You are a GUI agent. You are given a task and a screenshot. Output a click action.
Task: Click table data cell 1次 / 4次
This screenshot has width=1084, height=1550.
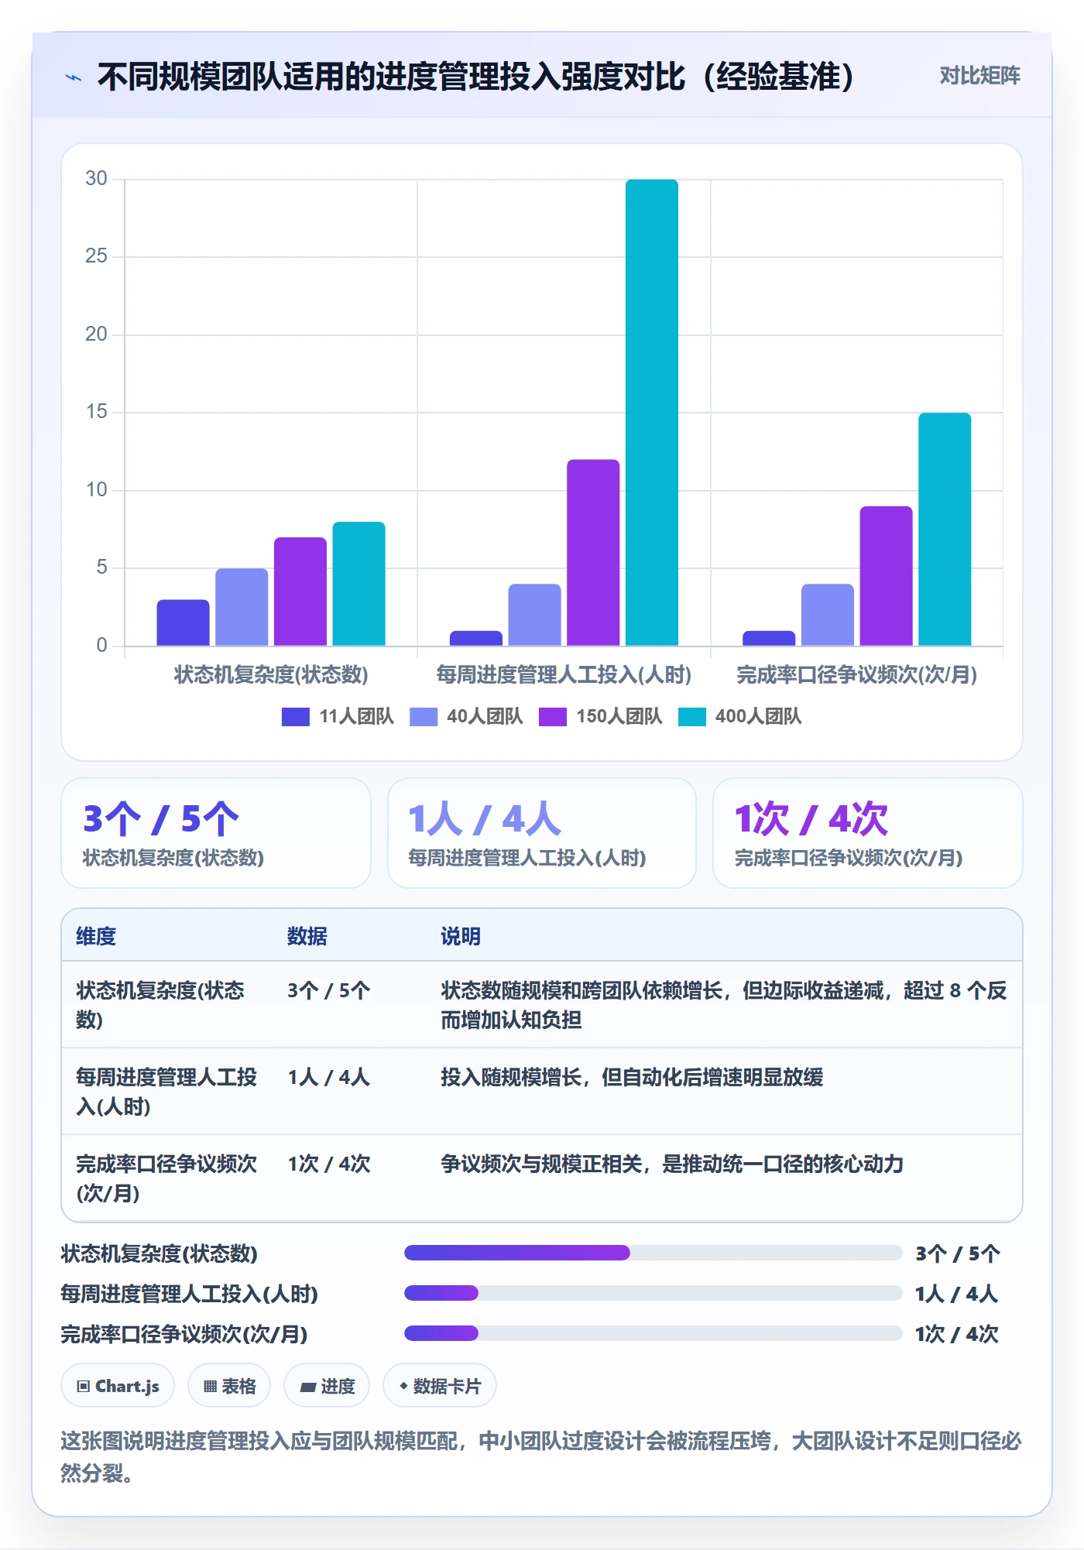(329, 1164)
